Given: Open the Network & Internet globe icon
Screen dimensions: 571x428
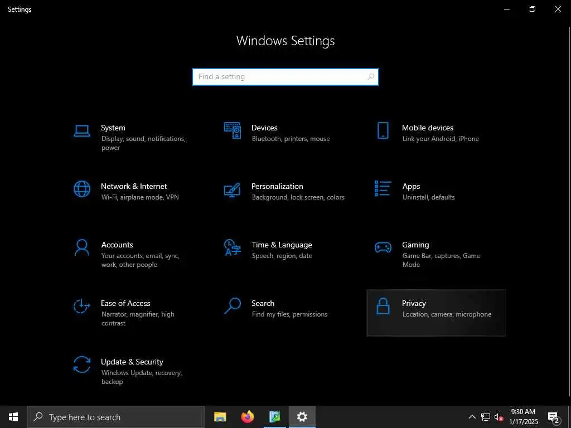Looking at the screenshot, I should tap(81, 189).
